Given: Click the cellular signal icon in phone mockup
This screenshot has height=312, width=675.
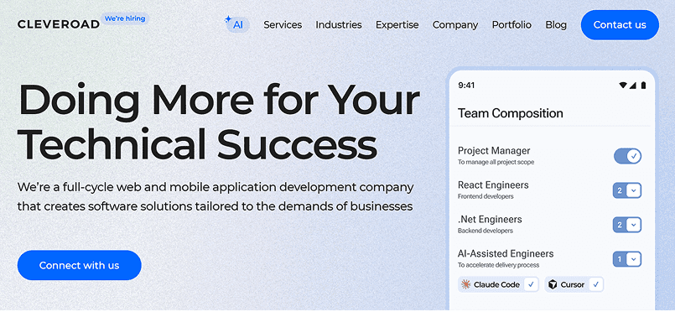Looking at the screenshot, I should pos(632,86).
